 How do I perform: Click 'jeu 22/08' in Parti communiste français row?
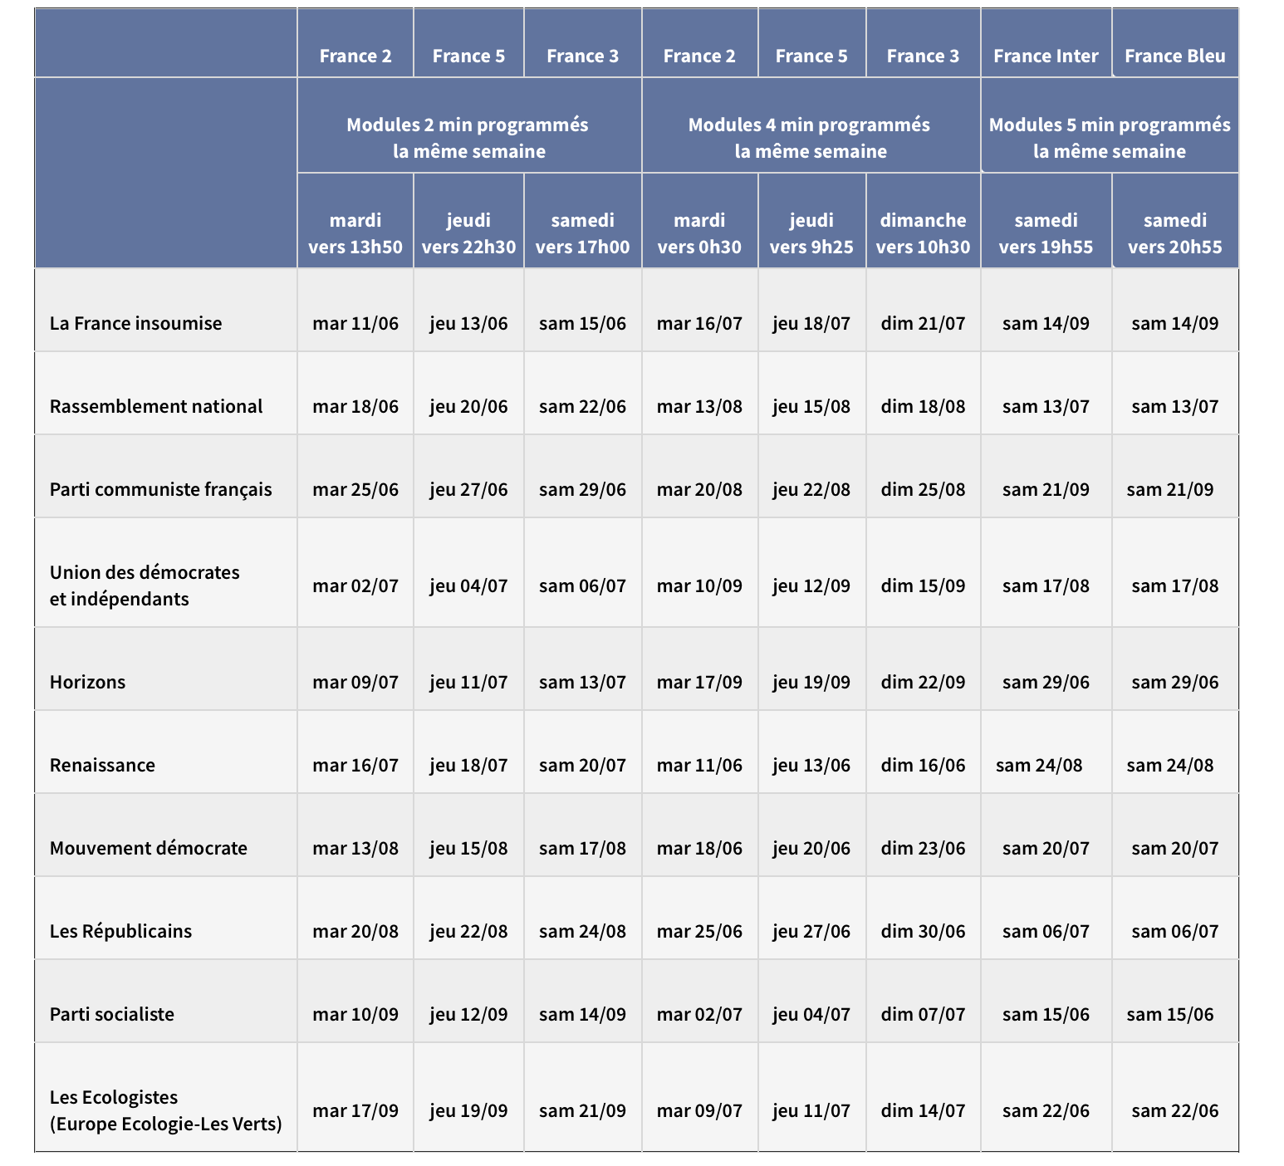[x=811, y=489]
